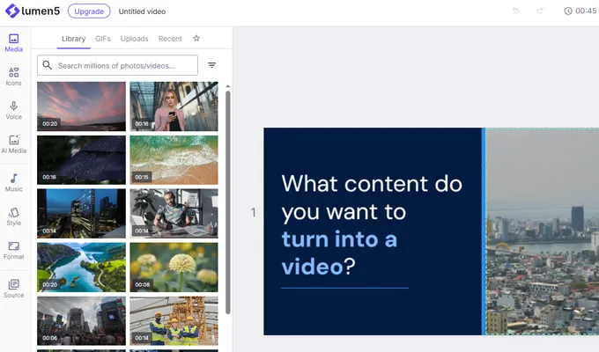The height and width of the screenshot is (352, 599).
Task: Select the city skyline image on slide
Action: 542,231
